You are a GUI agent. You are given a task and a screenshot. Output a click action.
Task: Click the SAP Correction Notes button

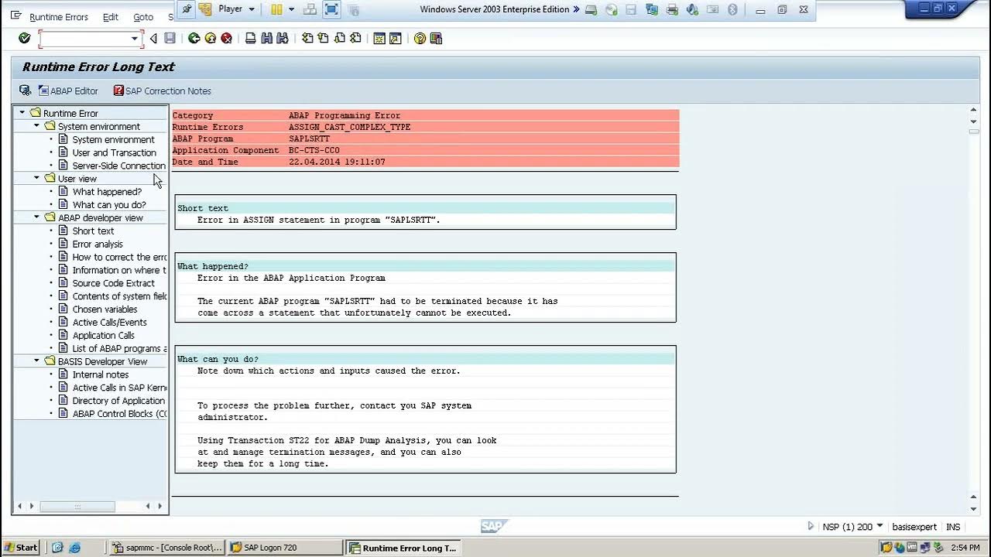pos(162,91)
